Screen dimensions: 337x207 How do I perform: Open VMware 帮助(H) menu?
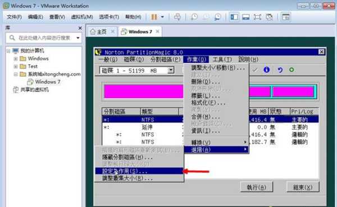click(x=133, y=17)
